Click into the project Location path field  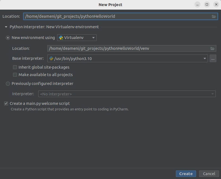(x=116, y=16)
